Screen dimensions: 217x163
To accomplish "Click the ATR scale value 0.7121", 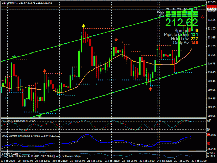I will (x=211, y=153).
